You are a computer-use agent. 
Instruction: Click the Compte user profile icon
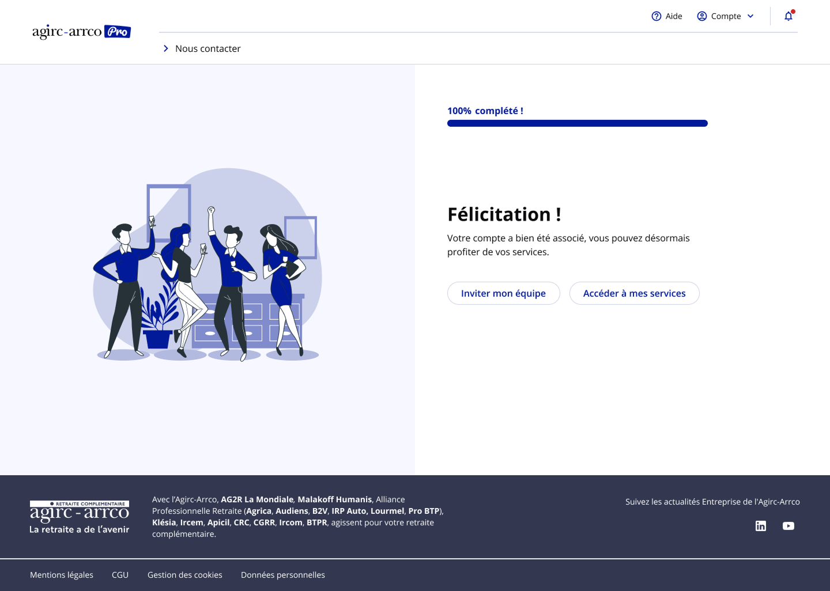pos(701,16)
